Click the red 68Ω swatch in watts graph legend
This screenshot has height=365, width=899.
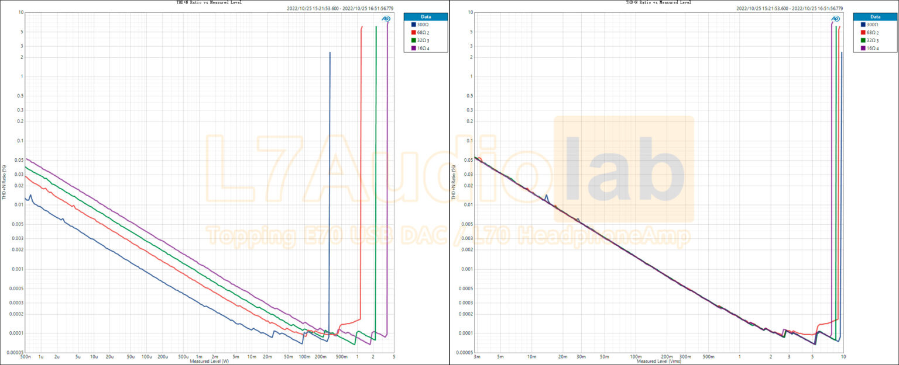point(414,33)
